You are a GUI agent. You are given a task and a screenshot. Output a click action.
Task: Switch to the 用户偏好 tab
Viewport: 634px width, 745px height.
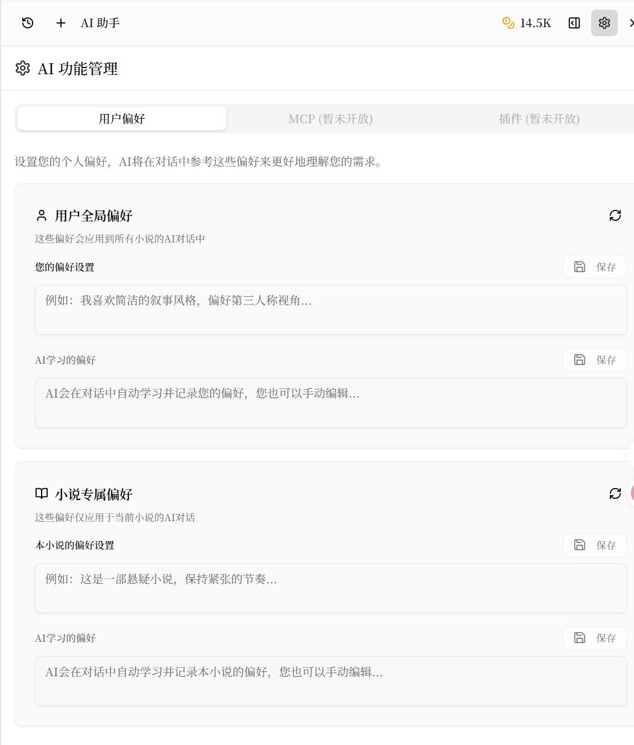click(x=122, y=119)
